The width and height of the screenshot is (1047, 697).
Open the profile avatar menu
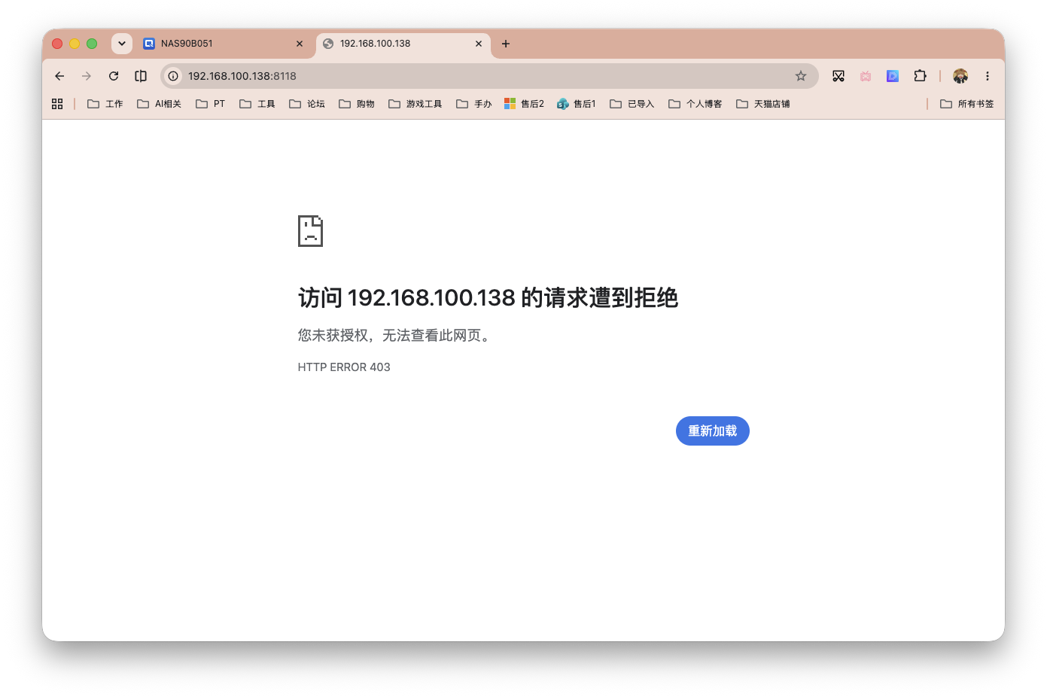(960, 76)
